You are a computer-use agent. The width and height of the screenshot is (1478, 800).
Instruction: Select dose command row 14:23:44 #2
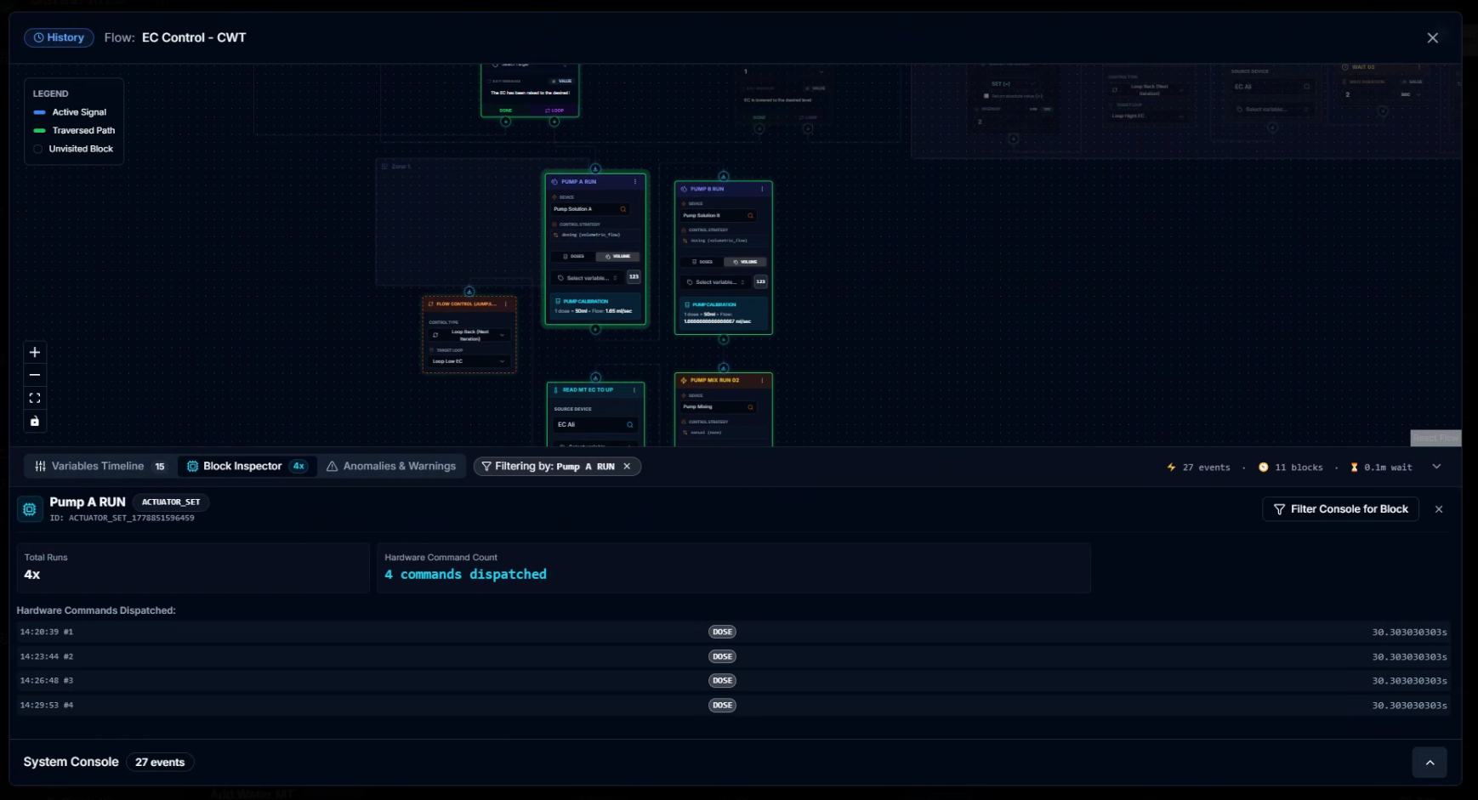click(733, 656)
